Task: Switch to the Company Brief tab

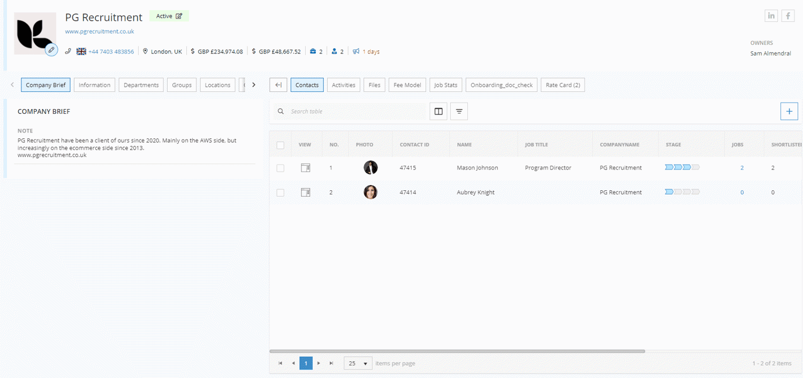Action: point(46,85)
